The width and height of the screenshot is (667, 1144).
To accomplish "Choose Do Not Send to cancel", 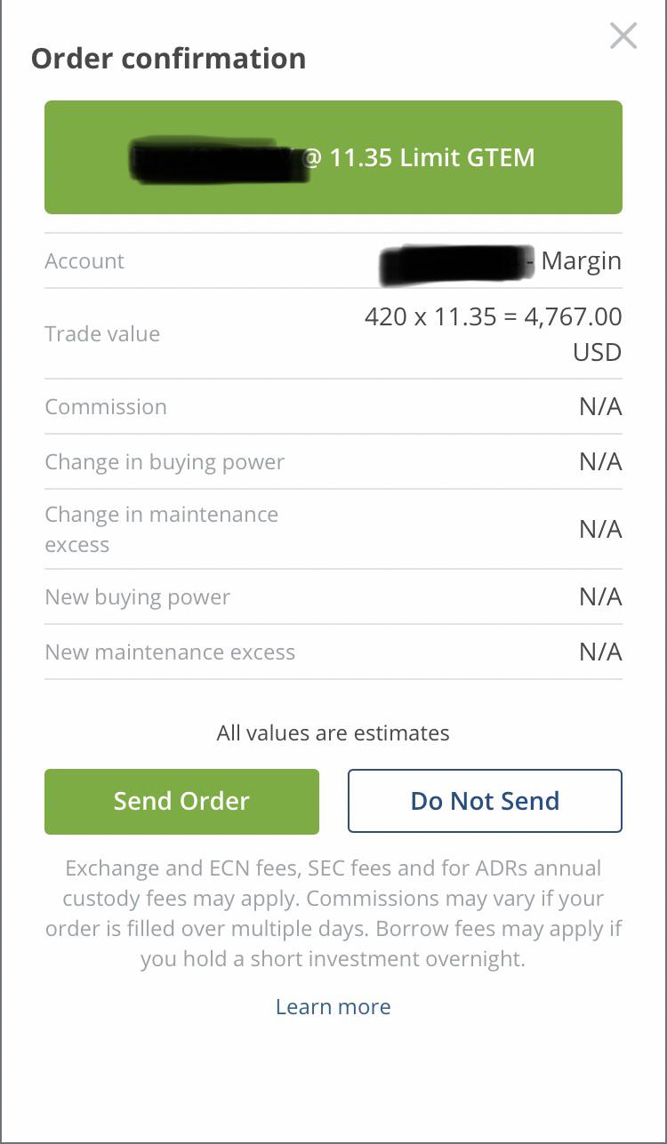I will point(485,801).
